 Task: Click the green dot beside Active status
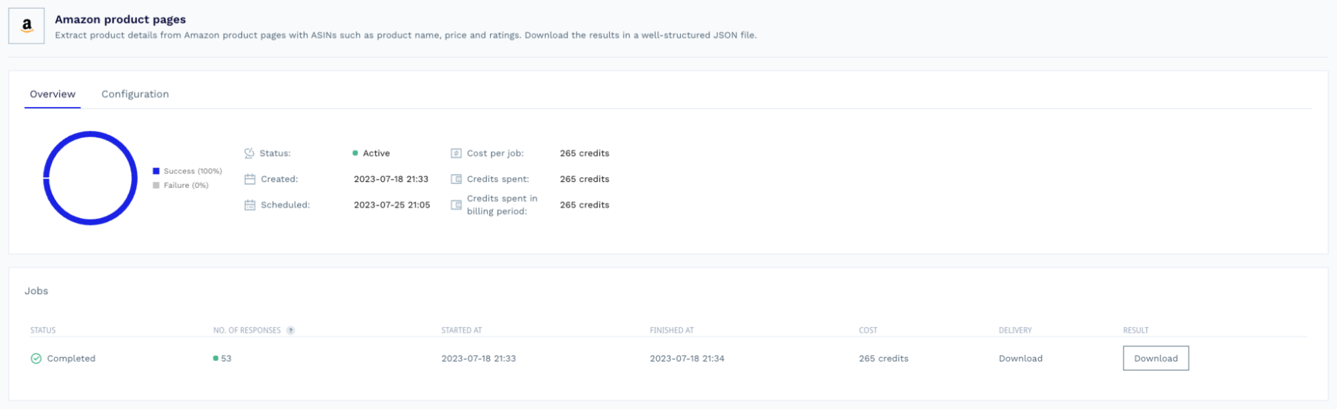(x=355, y=153)
